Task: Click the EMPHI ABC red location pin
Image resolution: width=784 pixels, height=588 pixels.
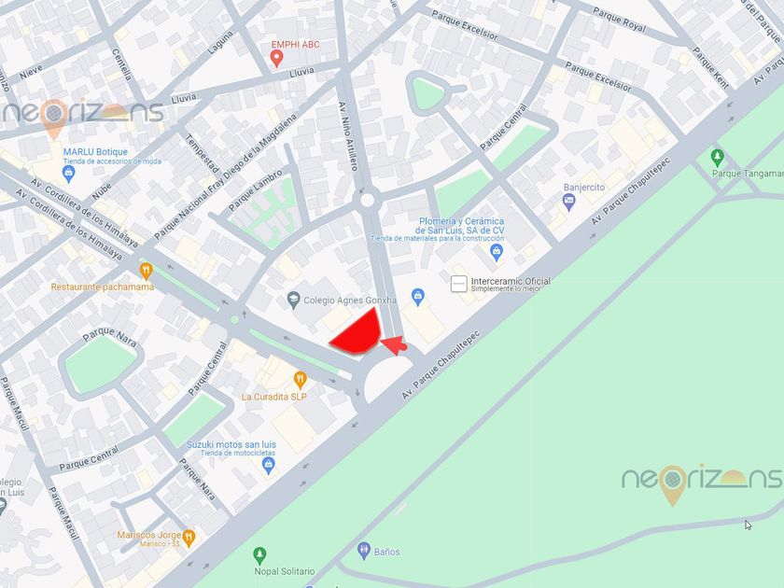Action: pos(276,60)
